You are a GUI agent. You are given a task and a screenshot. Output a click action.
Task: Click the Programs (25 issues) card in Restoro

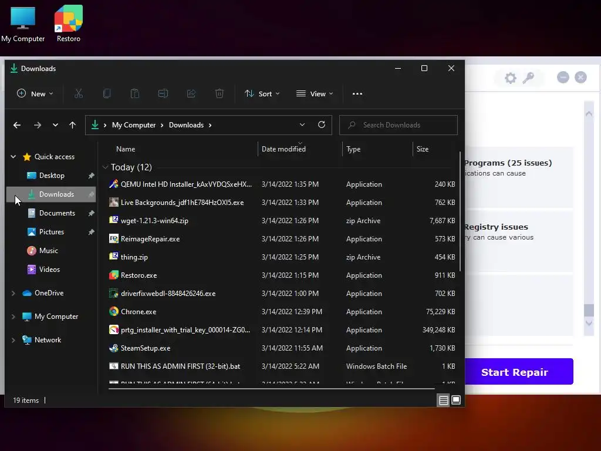[519, 177]
